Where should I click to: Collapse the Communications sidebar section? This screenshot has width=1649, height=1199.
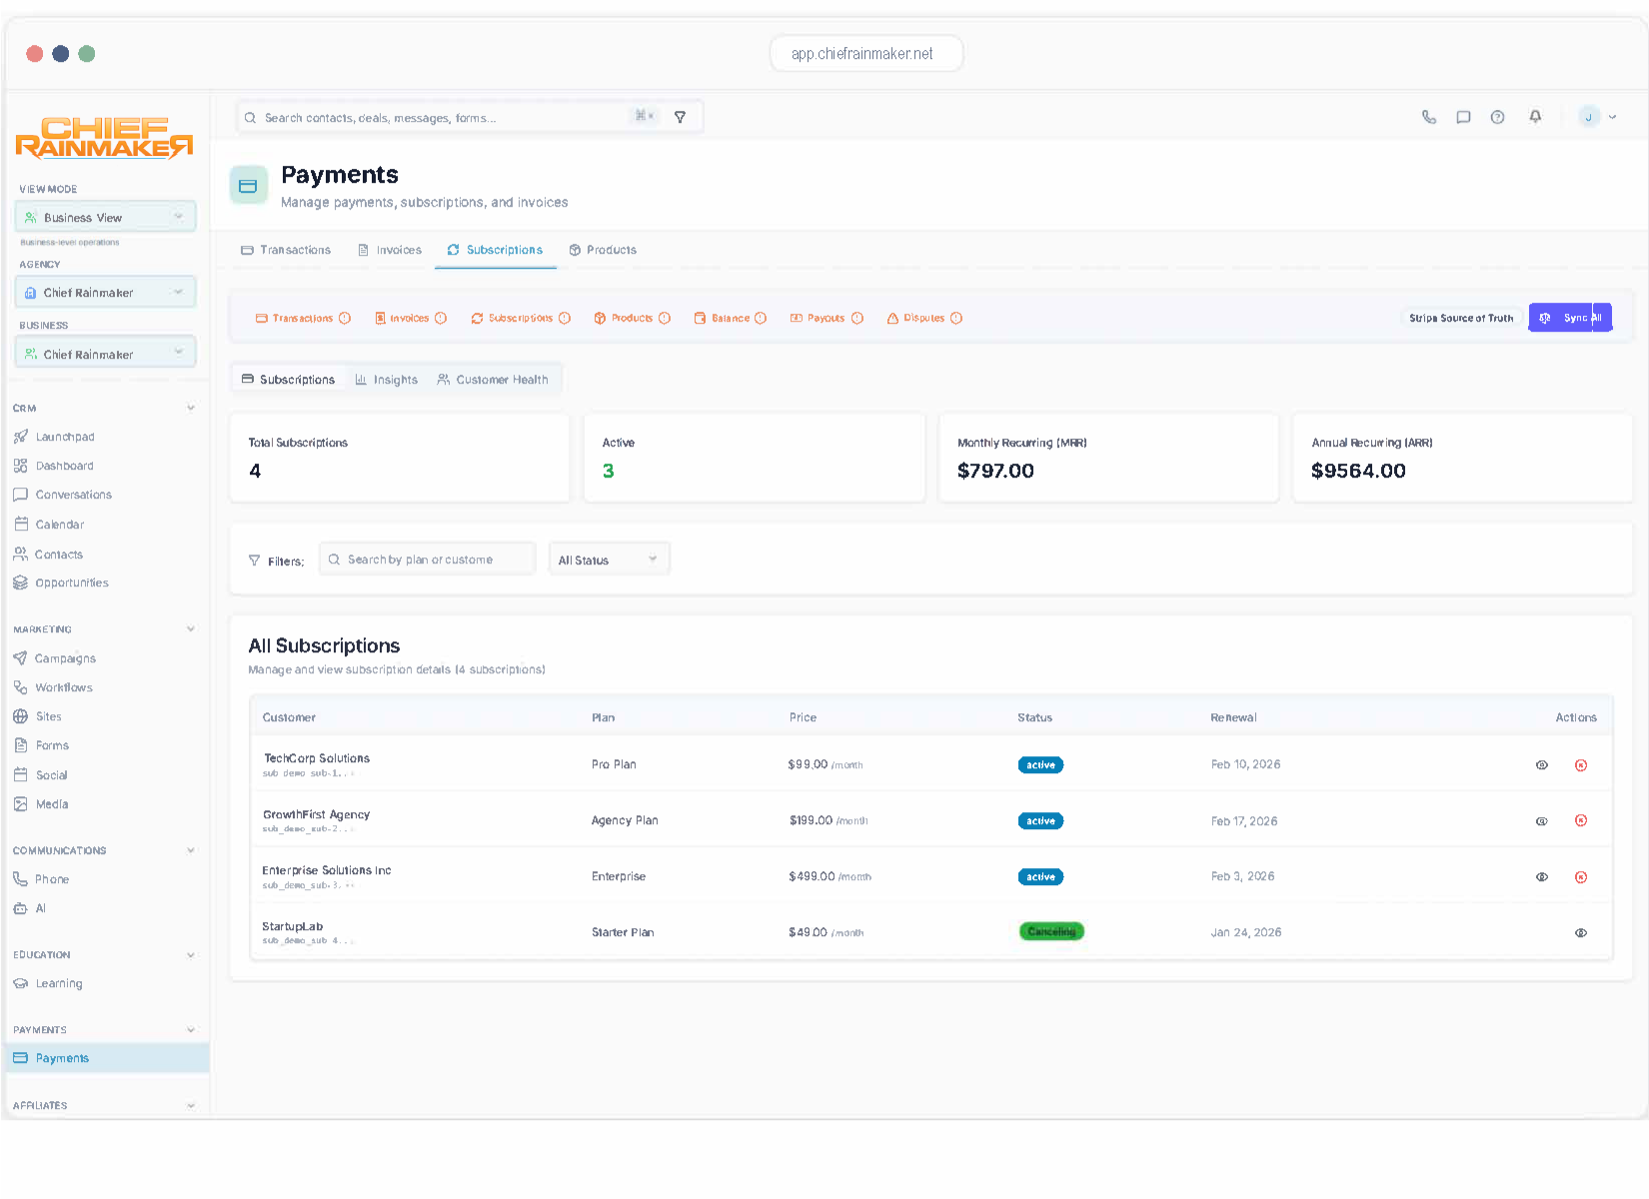coord(191,850)
